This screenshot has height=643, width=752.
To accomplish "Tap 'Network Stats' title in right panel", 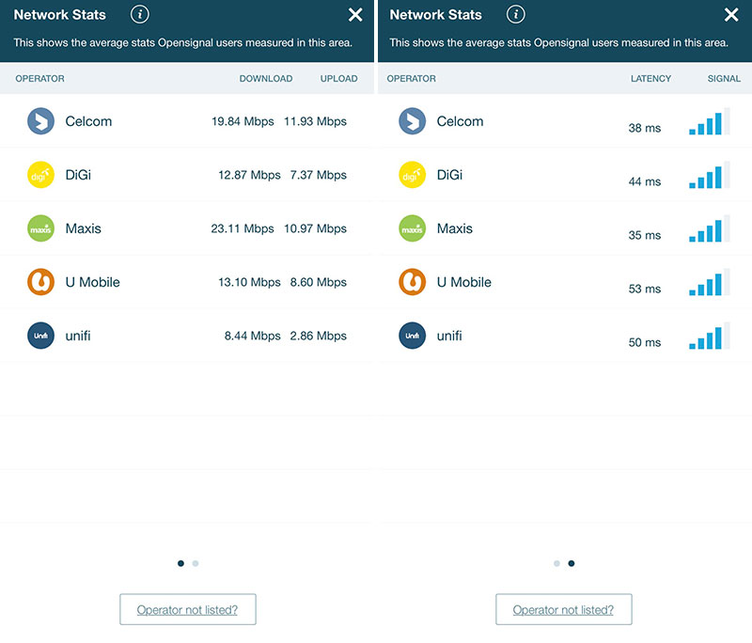I will tap(435, 15).
